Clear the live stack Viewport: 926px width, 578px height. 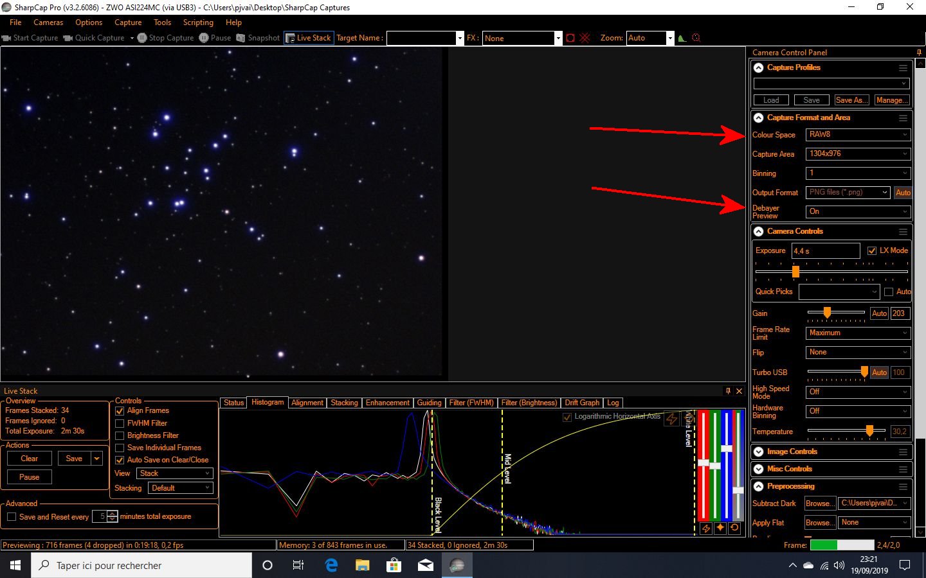(x=30, y=459)
